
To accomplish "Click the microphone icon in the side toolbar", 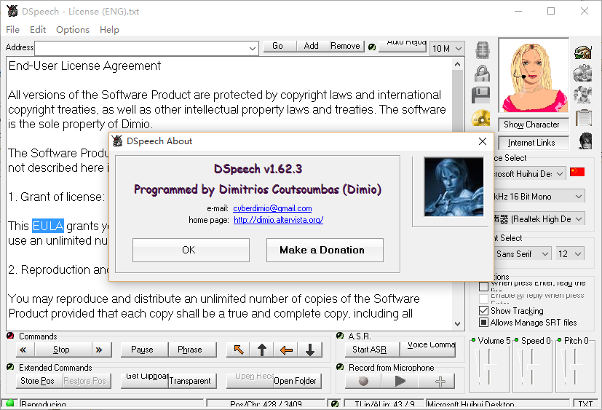I will coord(481,50).
